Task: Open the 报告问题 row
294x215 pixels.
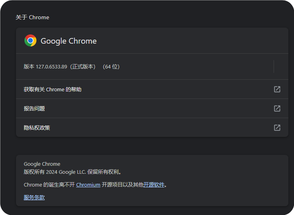Action: (152, 109)
